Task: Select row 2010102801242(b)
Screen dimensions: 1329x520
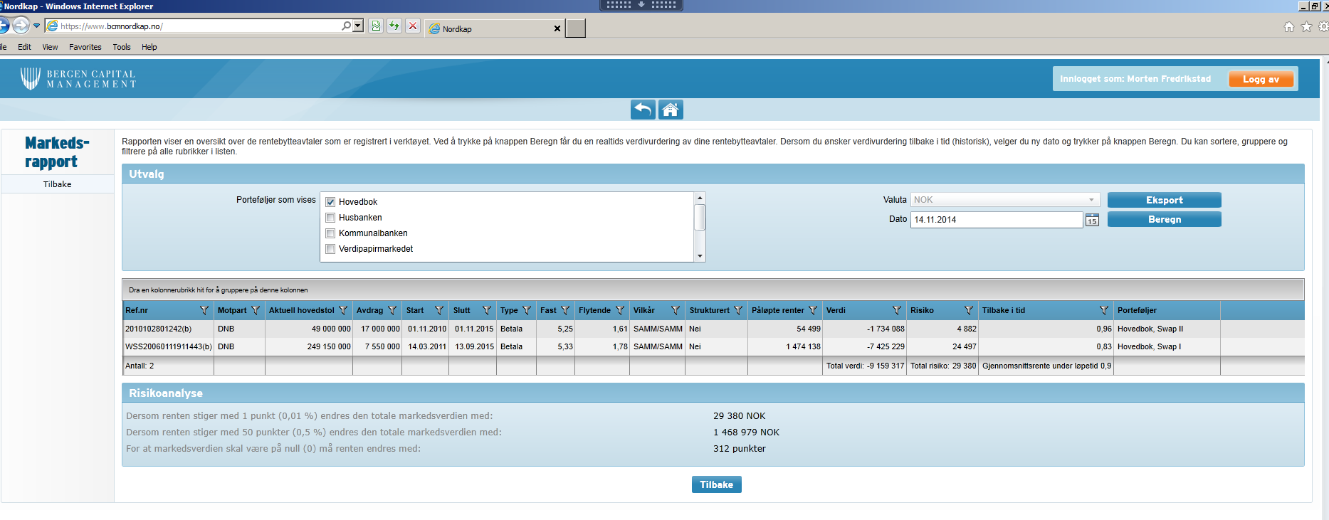Action: [713, 329]
